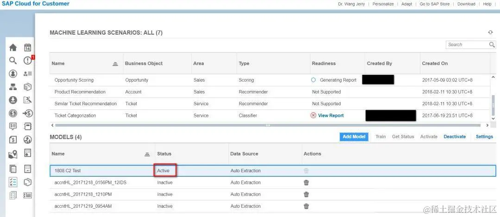Viewport: 500px width, 217px height.
Task: Open models Settings
Action: (x=484, y=137)
